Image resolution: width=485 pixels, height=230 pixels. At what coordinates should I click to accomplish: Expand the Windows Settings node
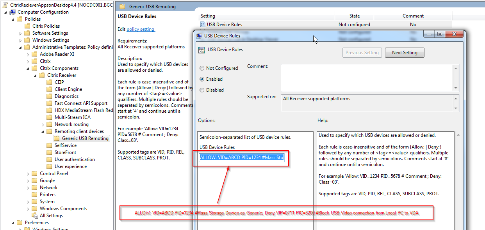coord(20,41)
